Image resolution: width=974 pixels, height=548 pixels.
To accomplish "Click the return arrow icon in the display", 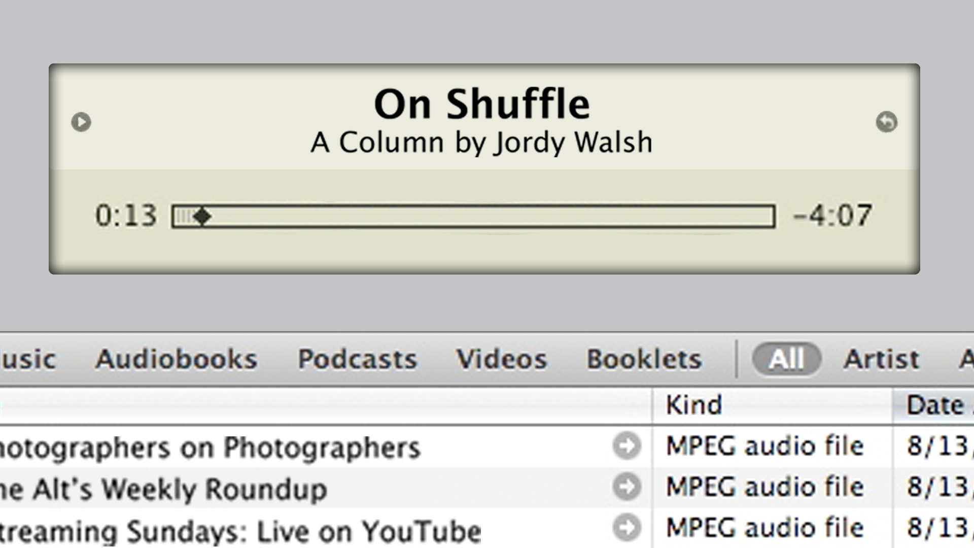I will coord(886,122).
